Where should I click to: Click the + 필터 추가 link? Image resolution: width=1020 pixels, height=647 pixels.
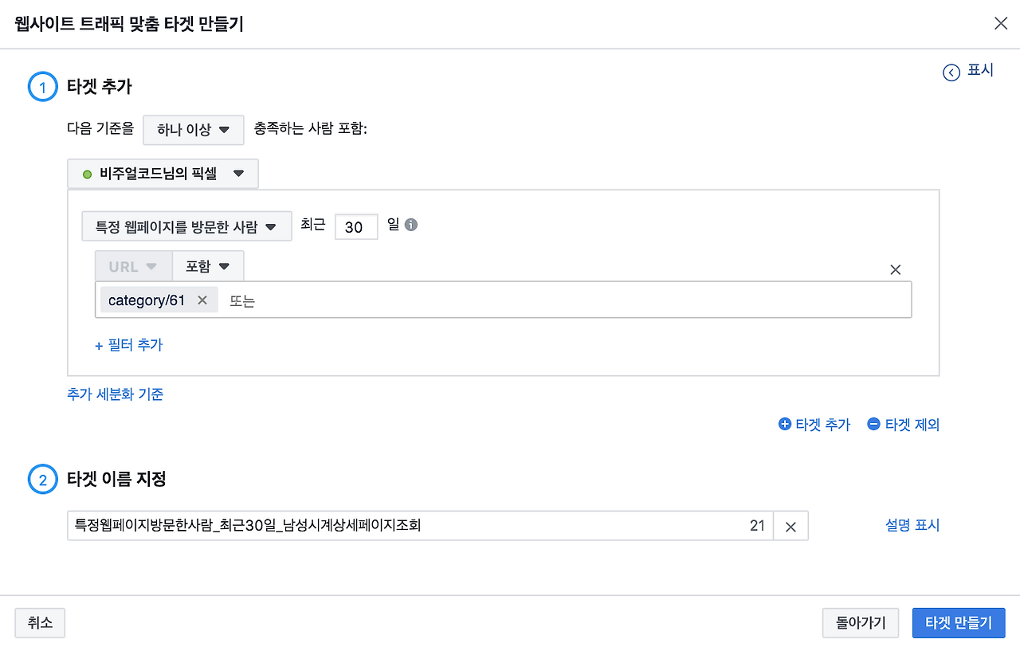[x=128, y=345]
